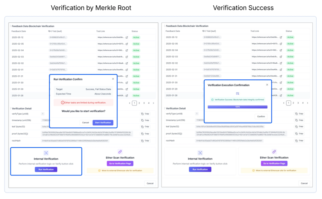
Task: Click 2025-01-30 feedback date in Verification Success panel
Action: [x=172, y=83]
